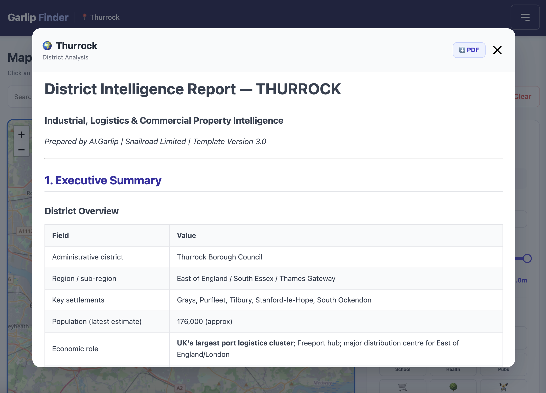Click the 'Economic role' cell

click(107, 349)
